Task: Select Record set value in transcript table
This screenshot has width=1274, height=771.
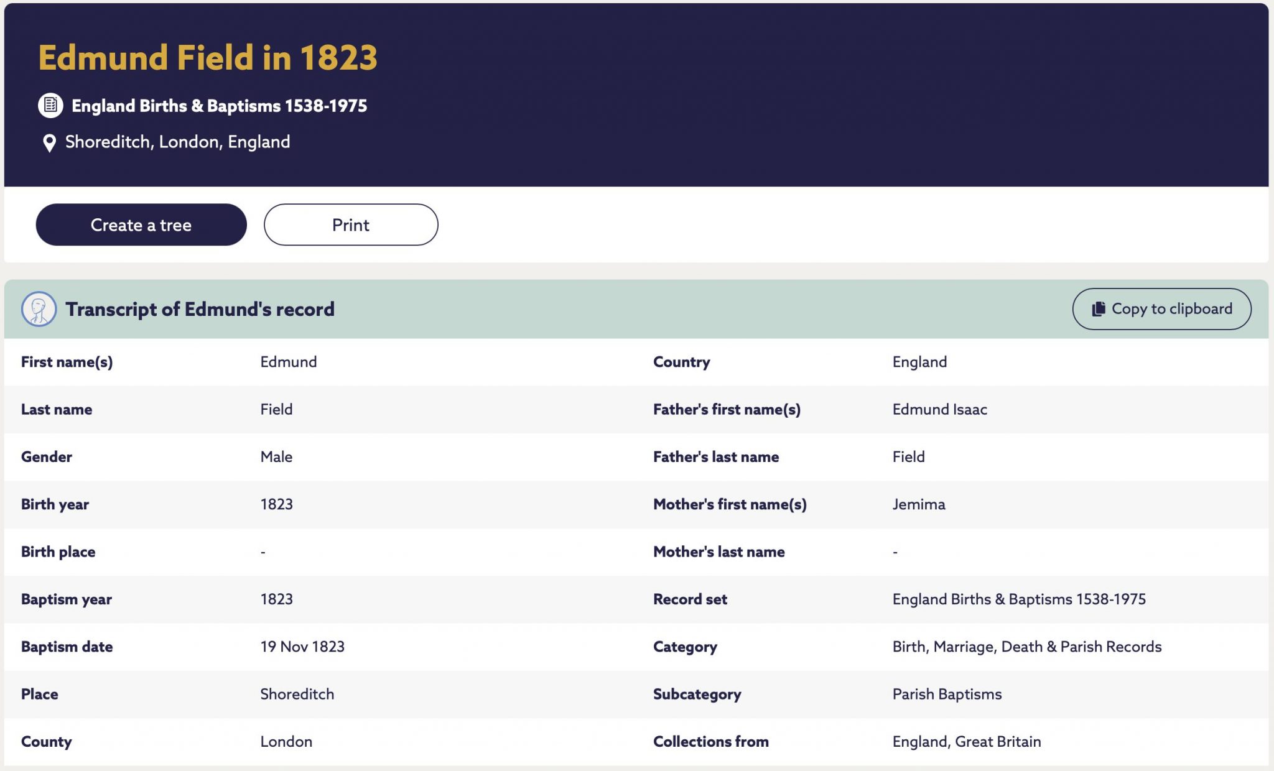Action: 1019,599
